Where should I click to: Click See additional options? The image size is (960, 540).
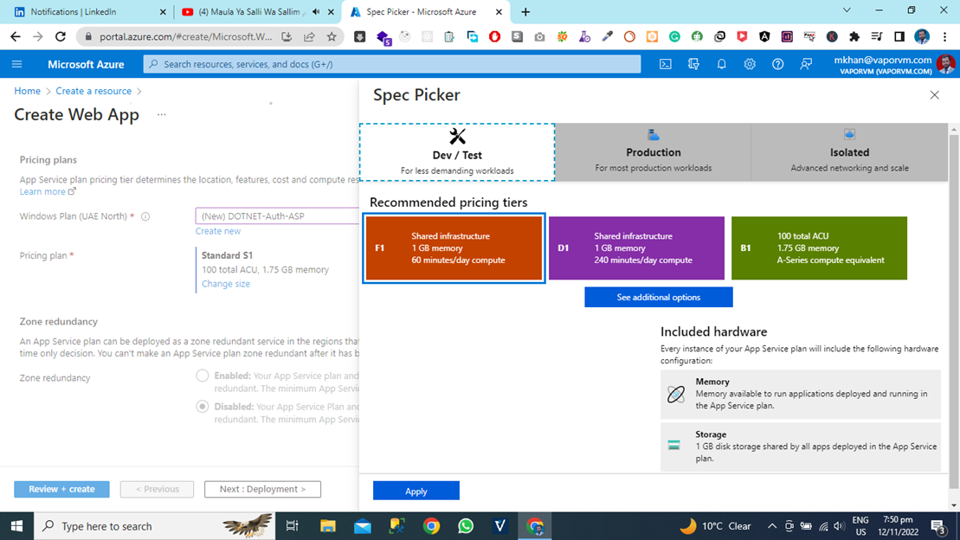658,296
